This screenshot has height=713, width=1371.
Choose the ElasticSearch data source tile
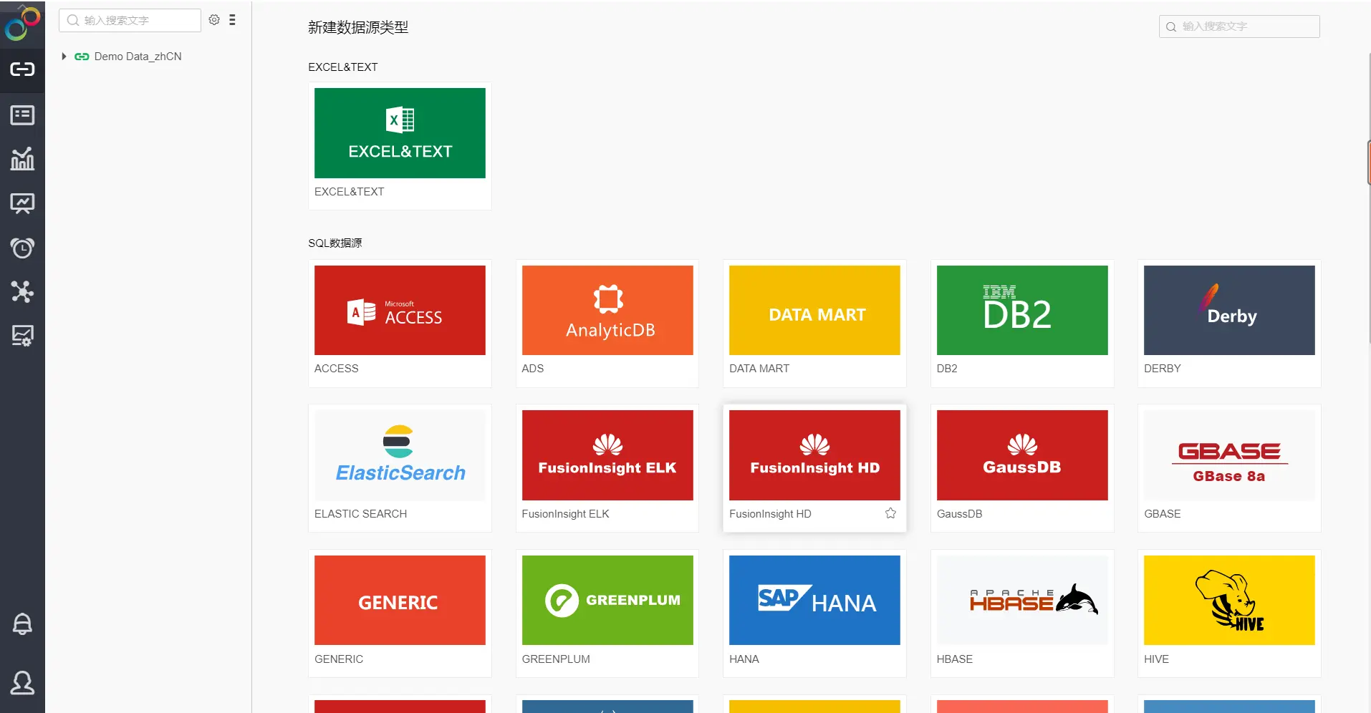pos(400,468)
